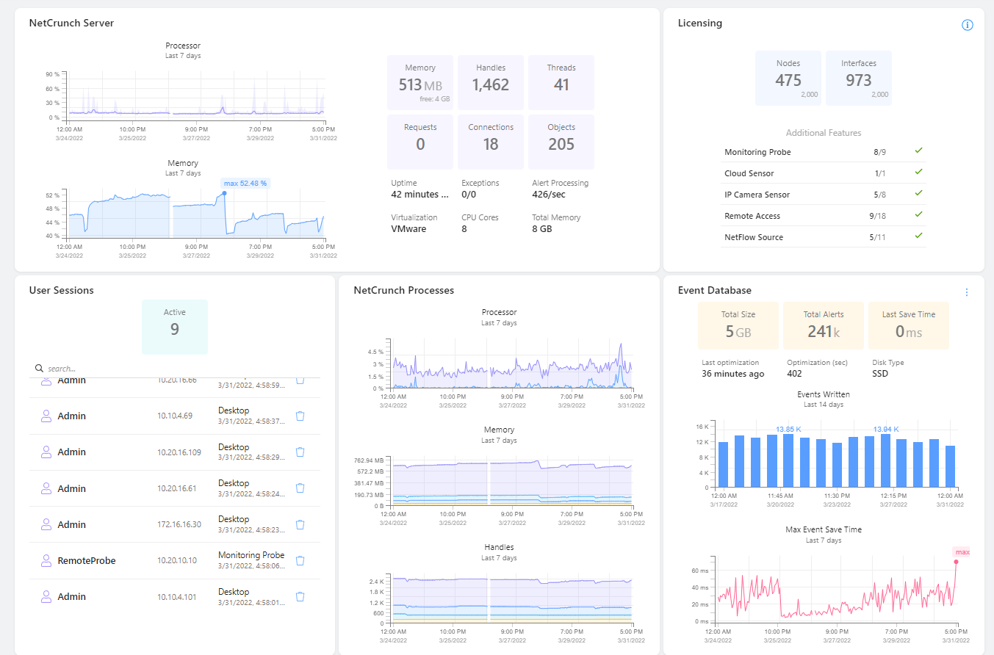Viewport: 994px width, 655px height.
Task: Click the NetFlow Source green checkmark
Action: click(918, 236)
